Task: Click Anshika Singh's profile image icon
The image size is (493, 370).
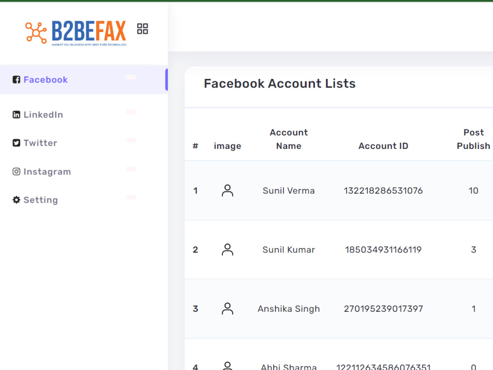Action: (227, 309)
